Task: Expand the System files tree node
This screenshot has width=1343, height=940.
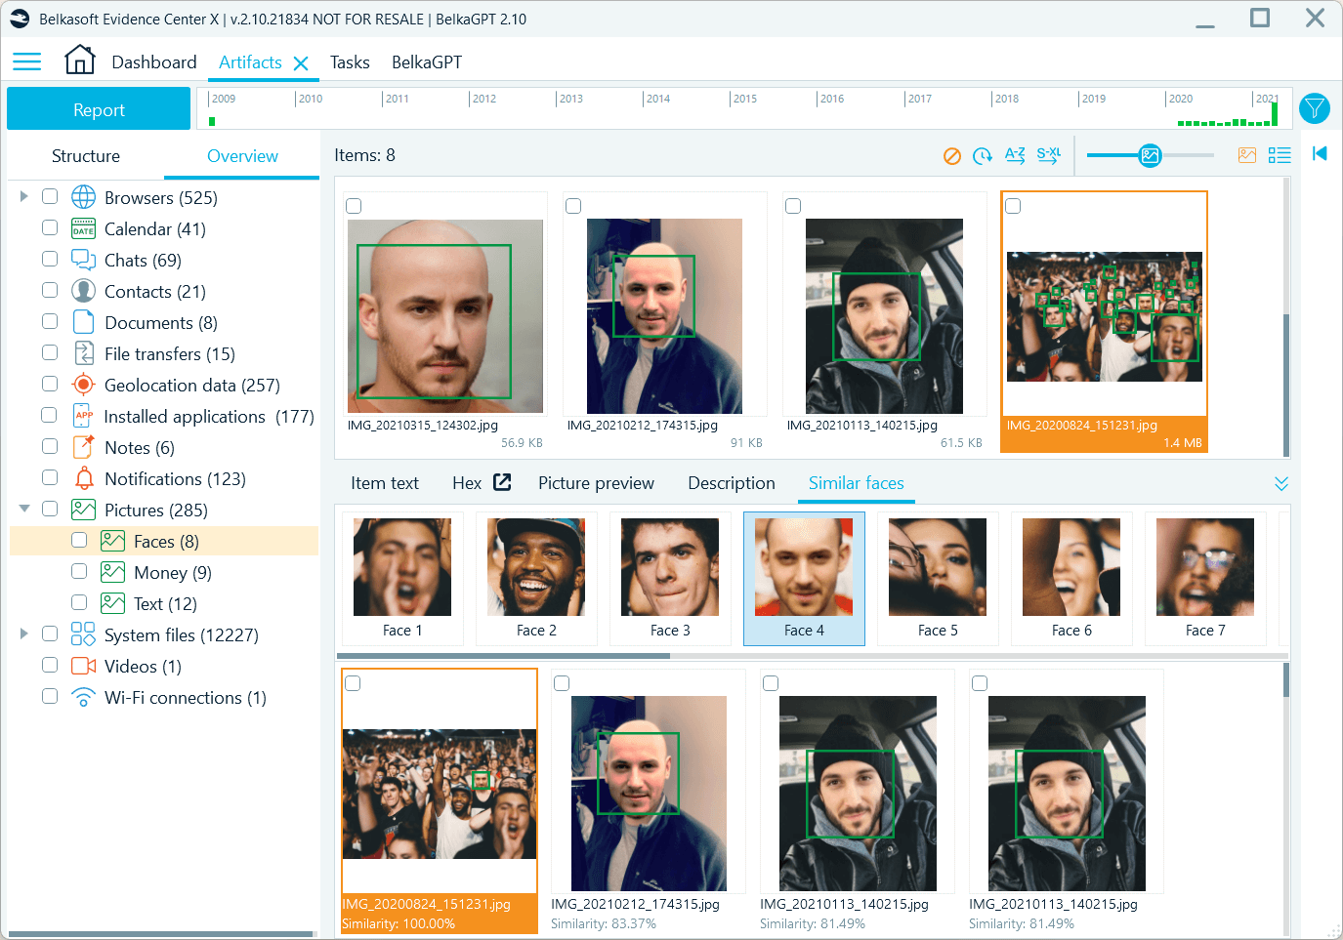Action: [x=24, y=634]
